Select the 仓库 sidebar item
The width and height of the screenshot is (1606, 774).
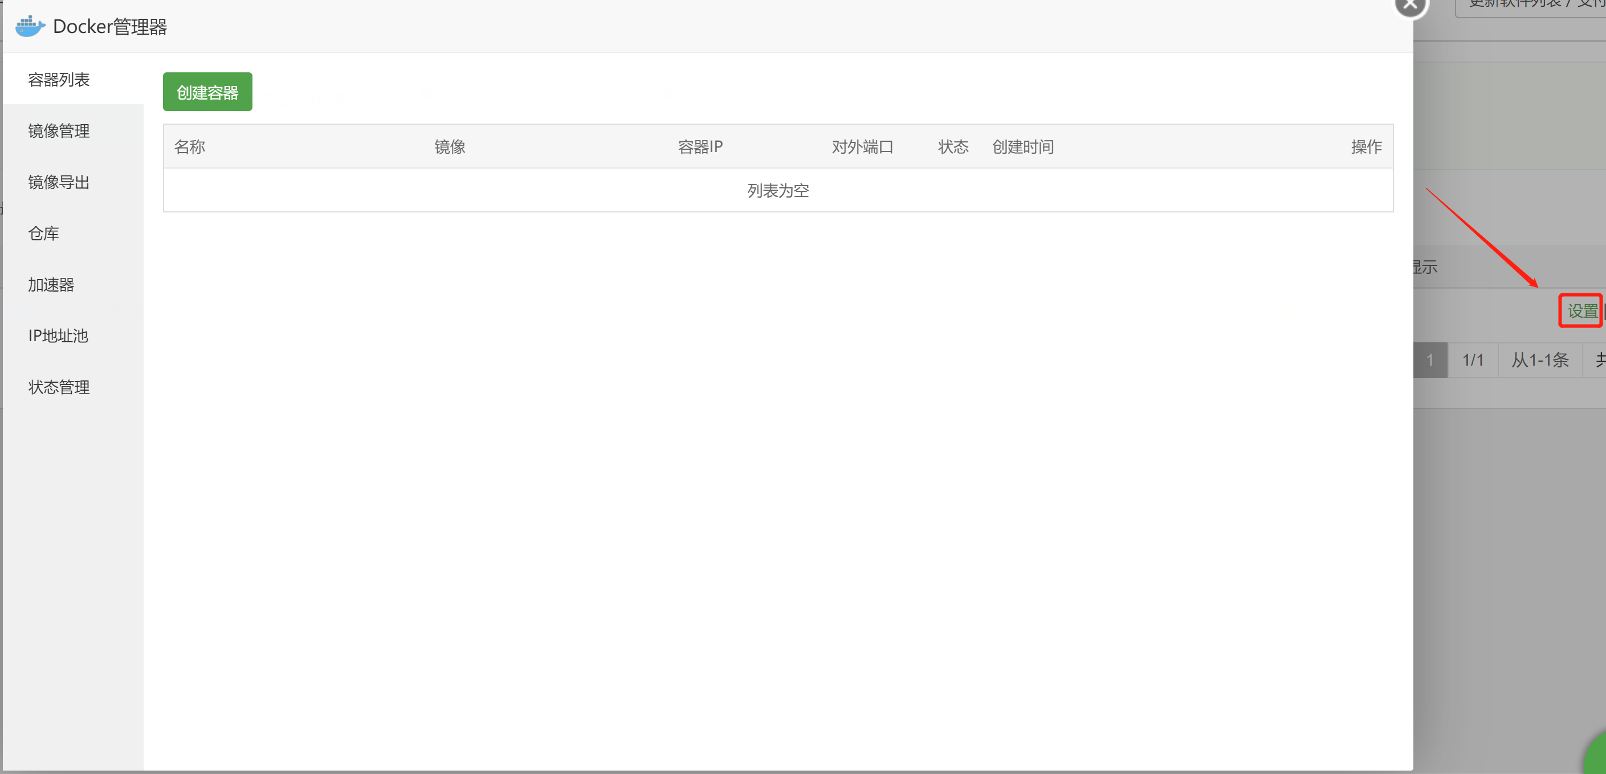click(44, 233)
